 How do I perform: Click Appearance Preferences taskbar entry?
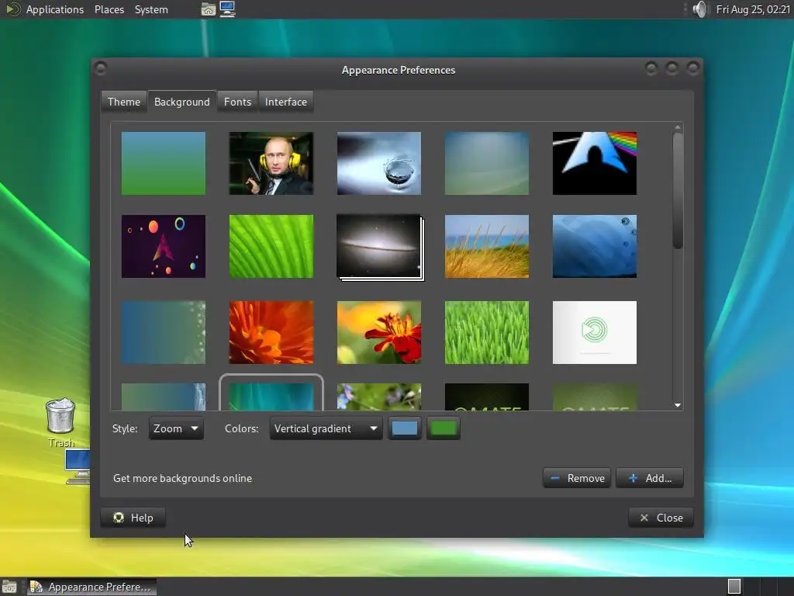(x=91, y=587)
